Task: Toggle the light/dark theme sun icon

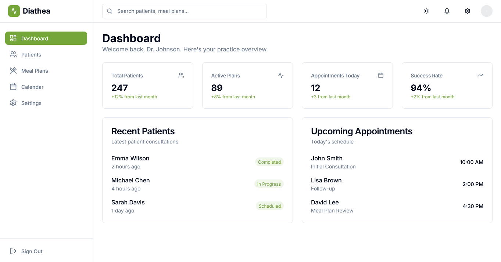Action: [426, 11]
